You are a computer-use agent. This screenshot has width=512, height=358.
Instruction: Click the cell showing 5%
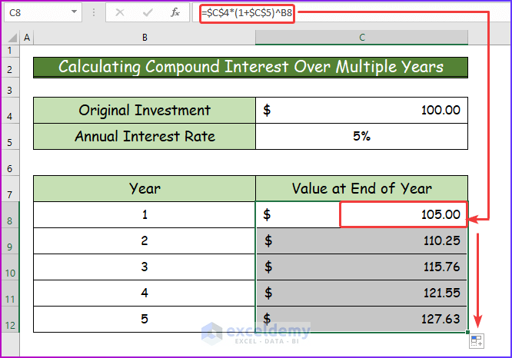coord(362,137)
